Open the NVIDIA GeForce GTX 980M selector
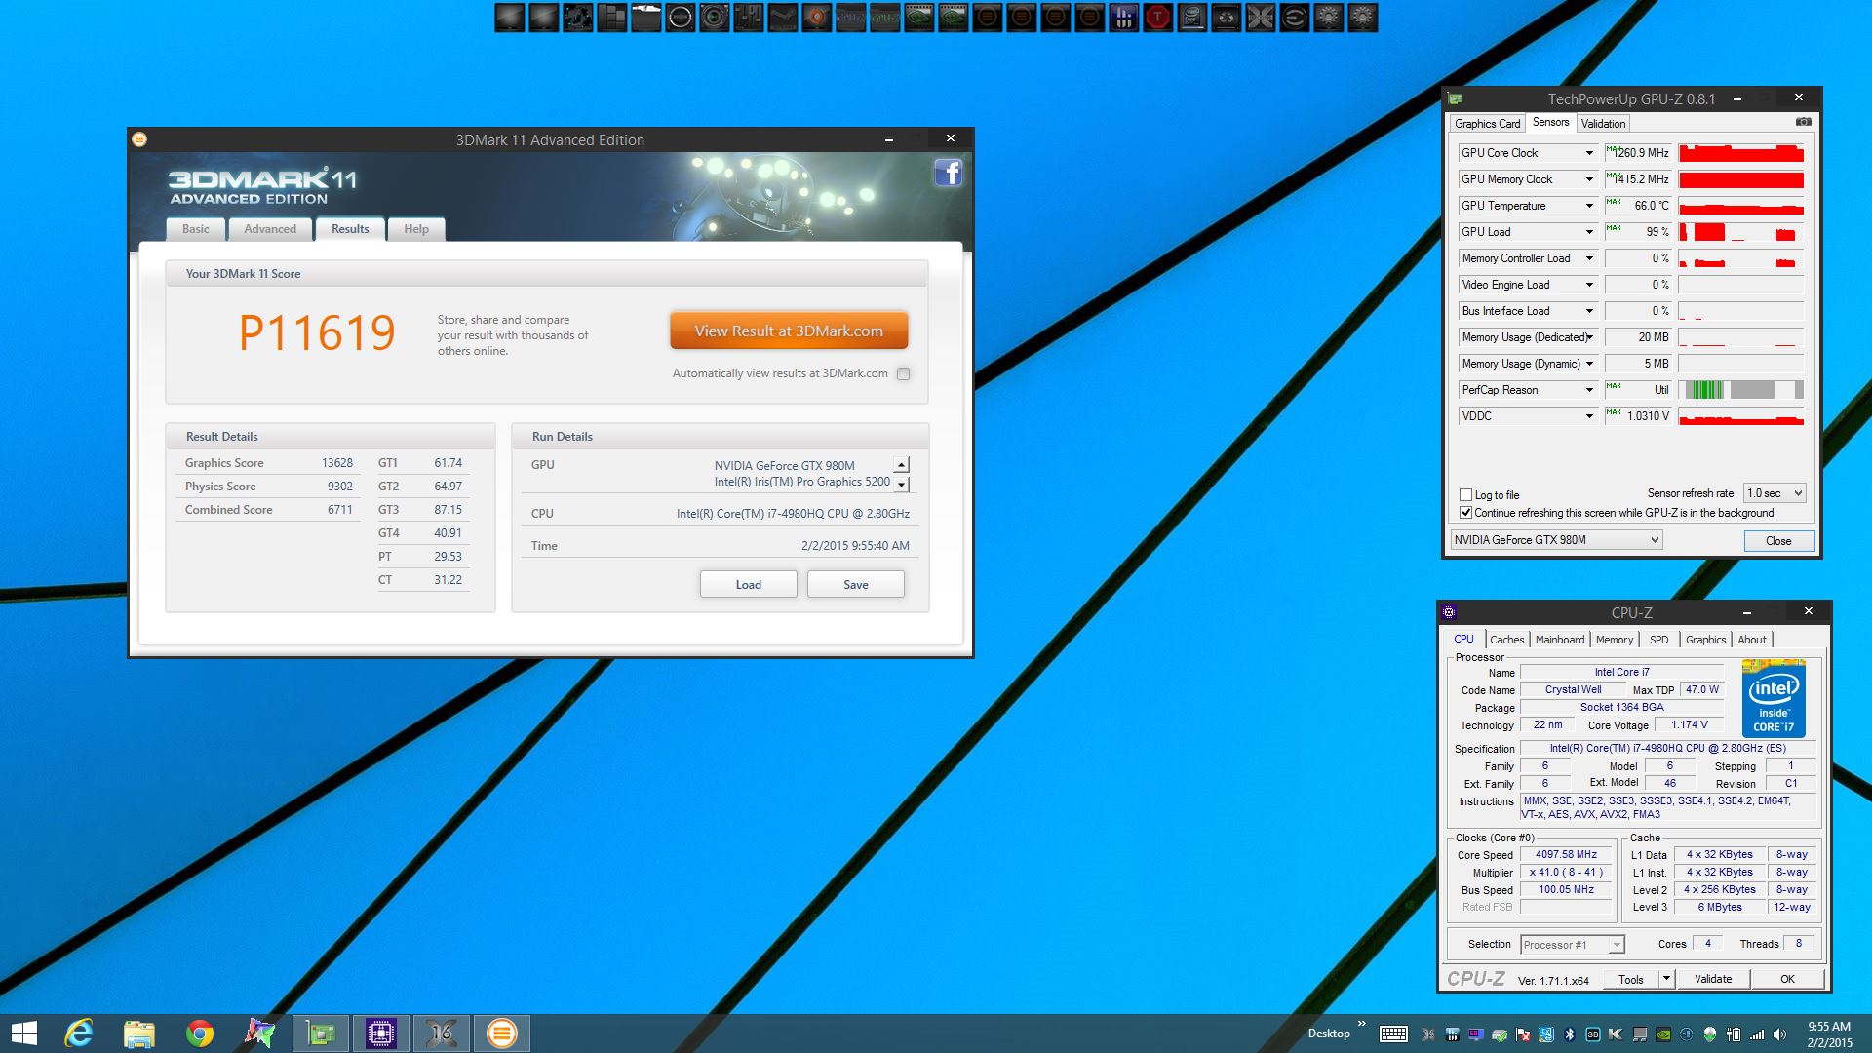Screen dimensions: 1872x1053 click(1556, 540)
